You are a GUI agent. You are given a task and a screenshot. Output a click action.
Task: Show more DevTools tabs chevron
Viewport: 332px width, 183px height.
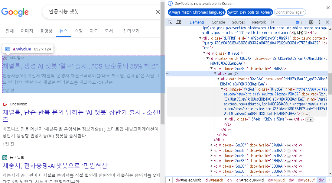click(272, 22)
